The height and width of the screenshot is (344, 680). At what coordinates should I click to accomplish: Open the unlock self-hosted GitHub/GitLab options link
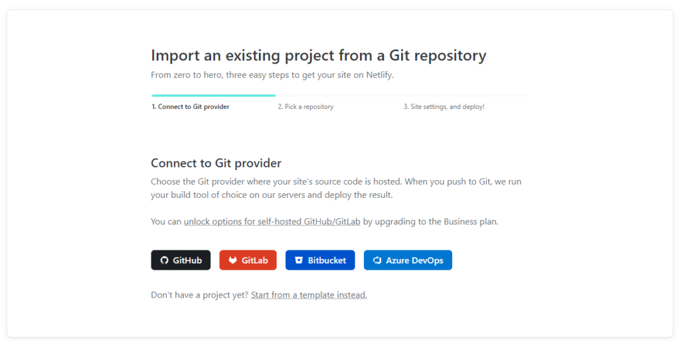(x=272, y=222)
